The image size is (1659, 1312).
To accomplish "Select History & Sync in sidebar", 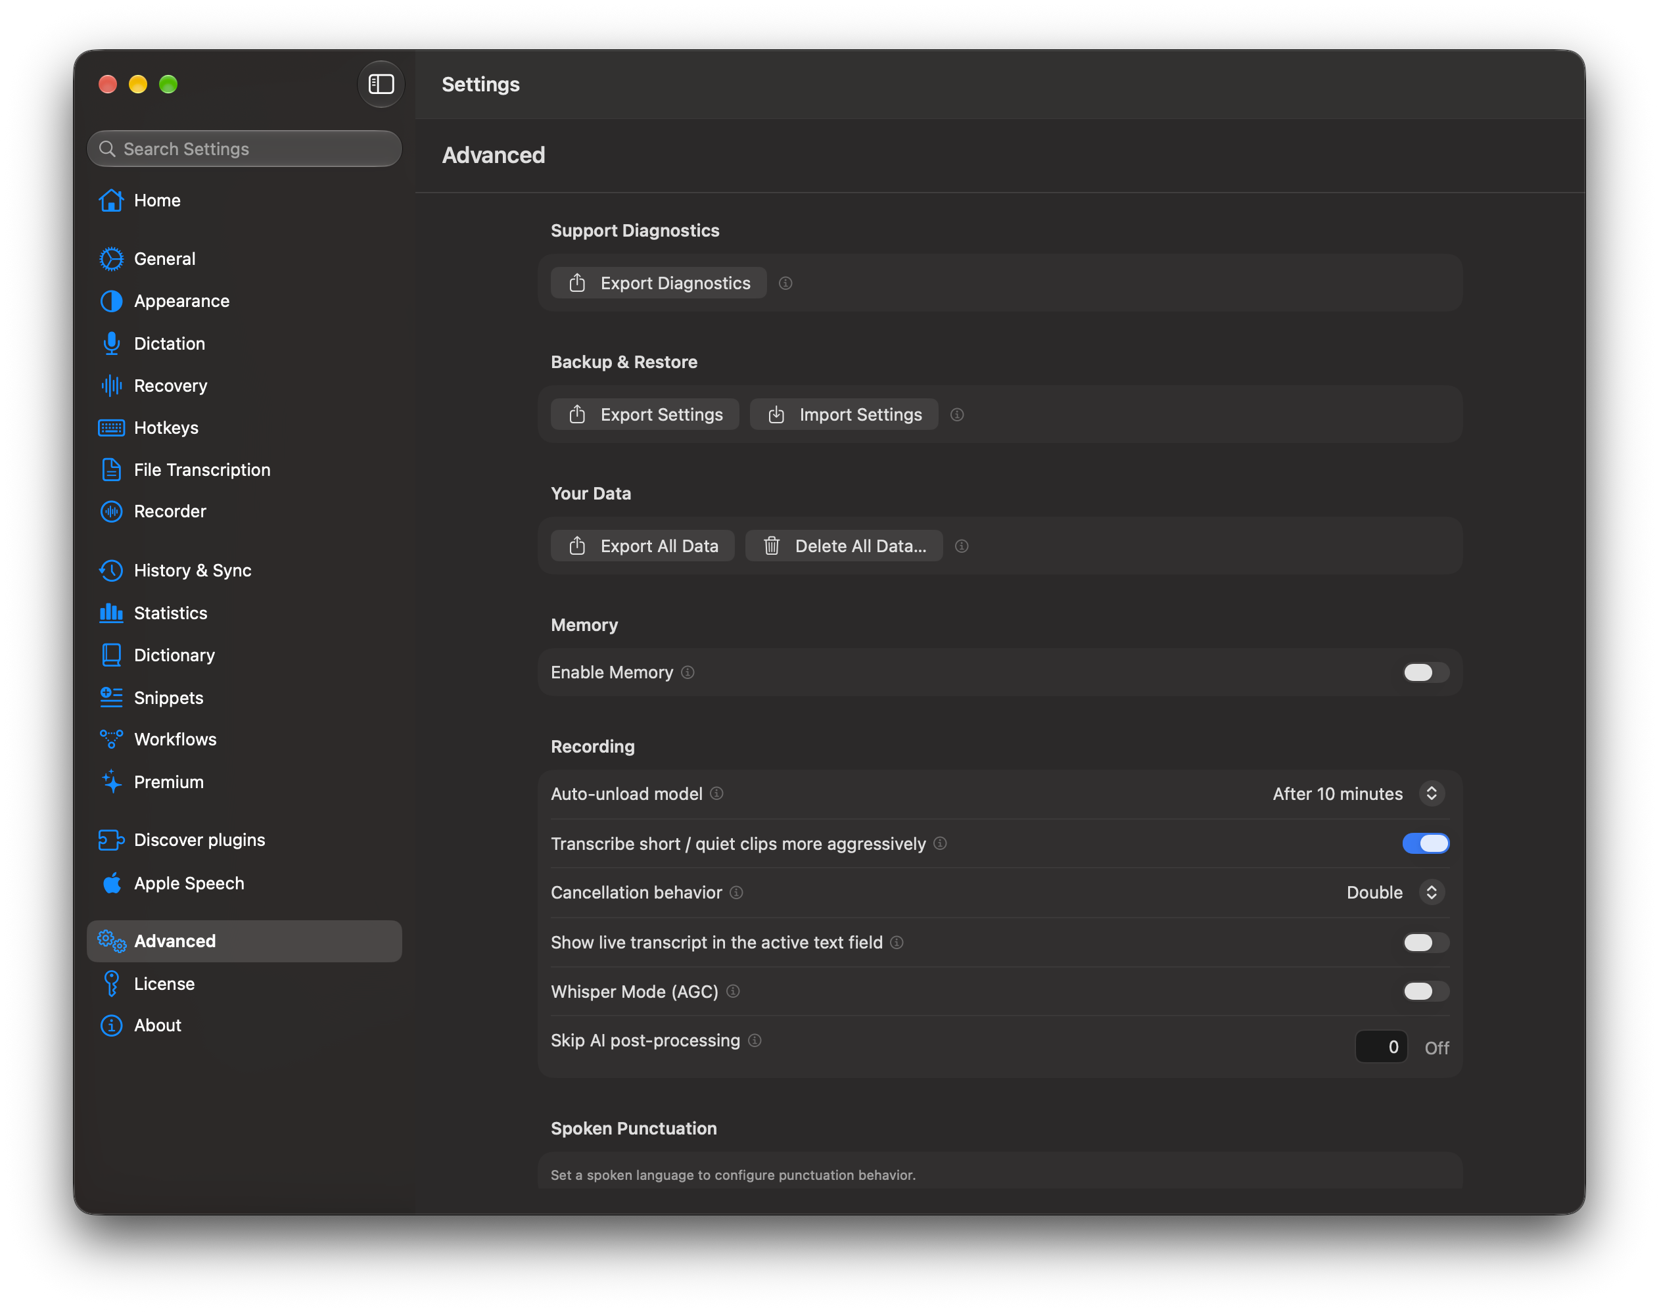I will pyautogui.click(x=245, y=571).
